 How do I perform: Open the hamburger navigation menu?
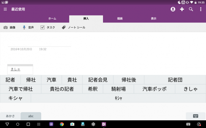[5, 9]
